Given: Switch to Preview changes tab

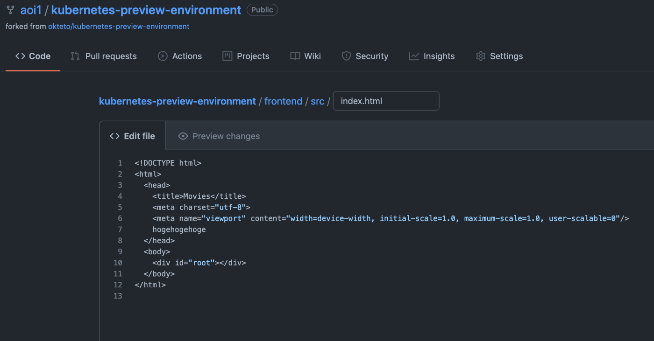Looking at the screenshot, I should tap(219, 136).
